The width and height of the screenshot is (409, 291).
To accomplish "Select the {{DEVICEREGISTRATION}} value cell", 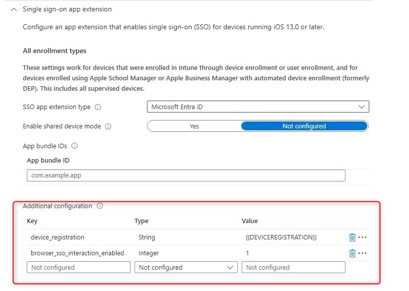I will [281, 237].
